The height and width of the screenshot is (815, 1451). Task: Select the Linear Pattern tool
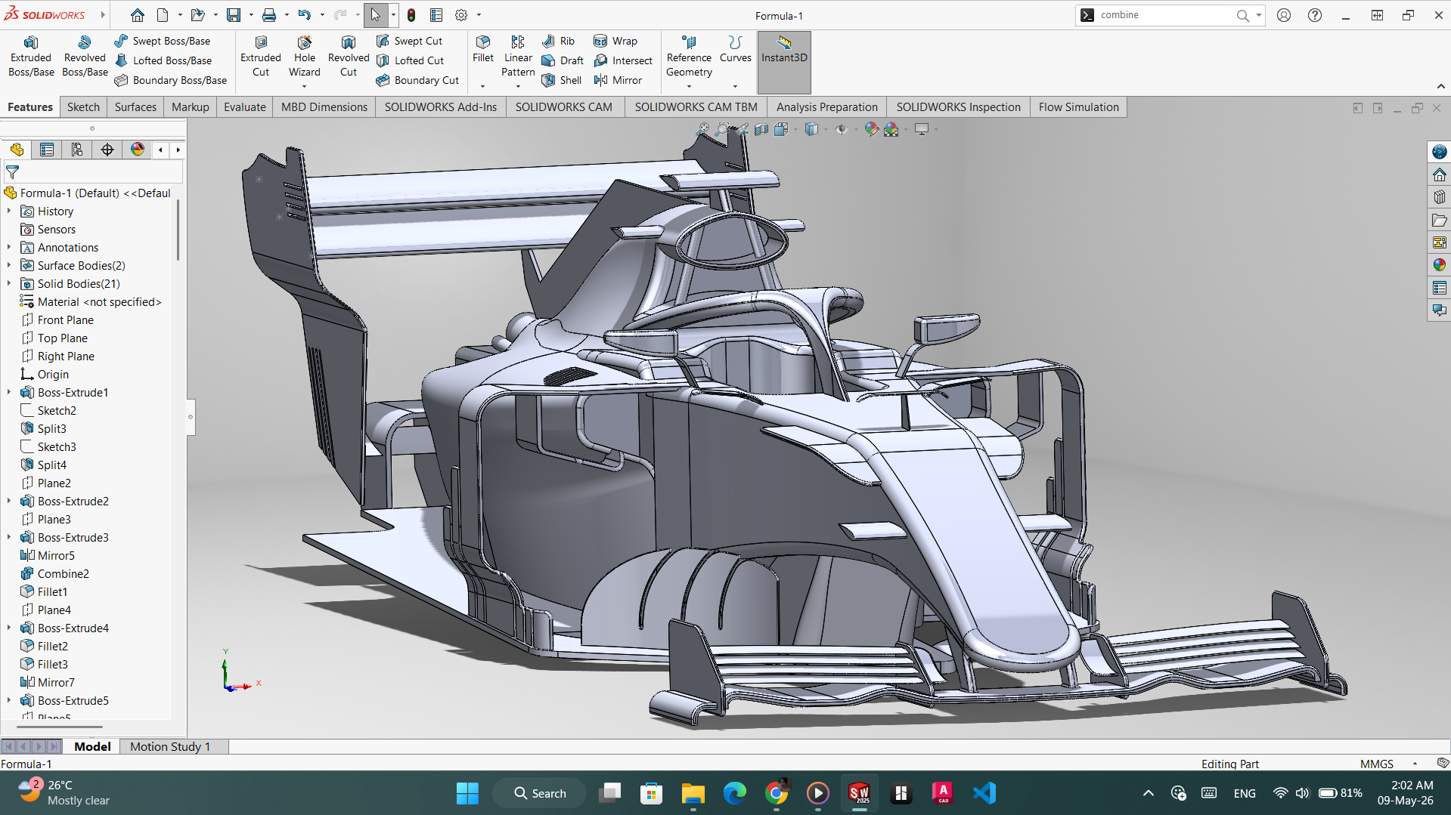(x=518, y=57)
